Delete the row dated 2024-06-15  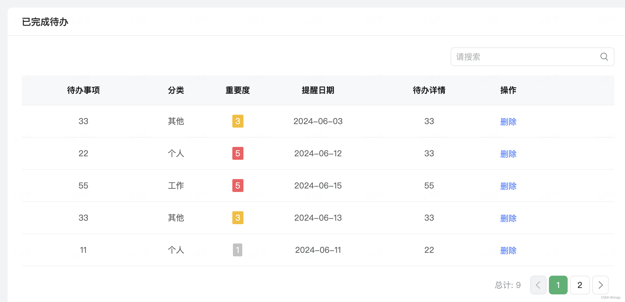pyautogui.click(x=508, y=186)
